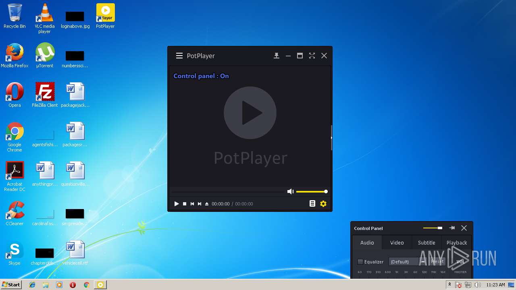
Task: Switch to Audio tab in Control Panel
Action: coord(367,242)
